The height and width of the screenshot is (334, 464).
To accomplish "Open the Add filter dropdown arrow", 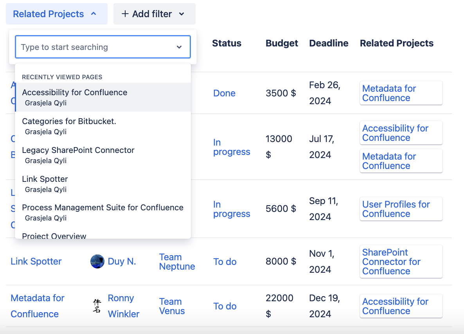I will [182, 14].
